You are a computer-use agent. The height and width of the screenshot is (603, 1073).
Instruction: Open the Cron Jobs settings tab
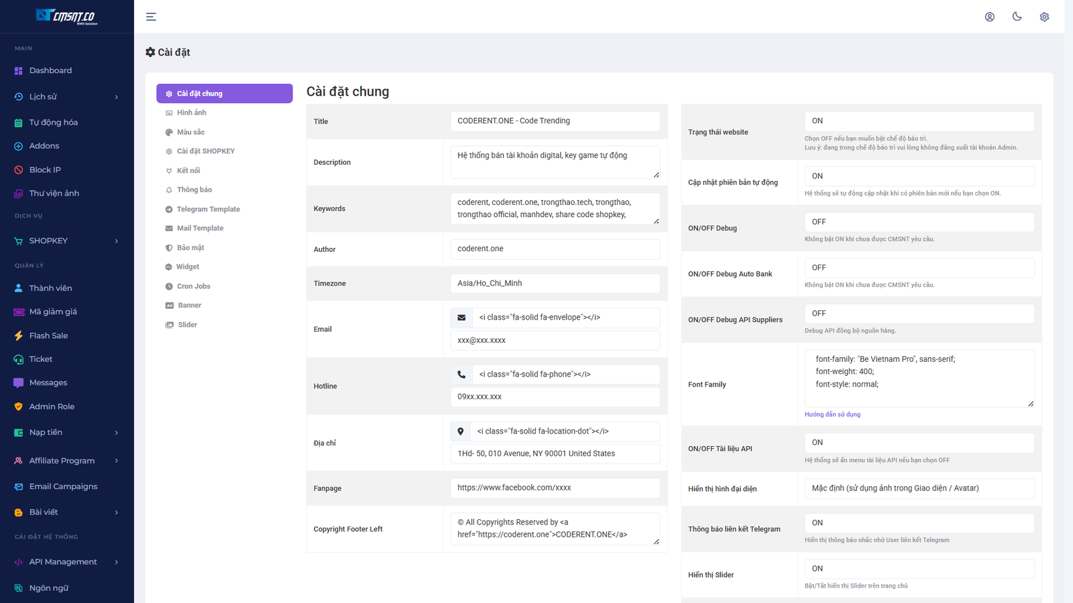pos(193,287)
